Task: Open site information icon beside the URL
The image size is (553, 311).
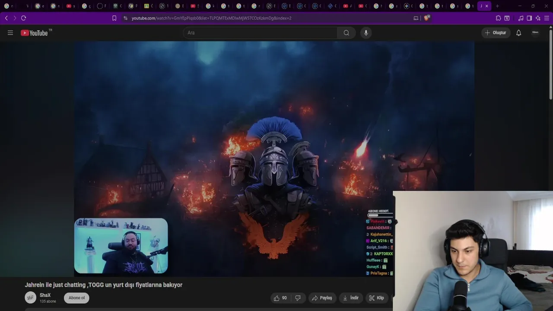Action: point(125,18)
